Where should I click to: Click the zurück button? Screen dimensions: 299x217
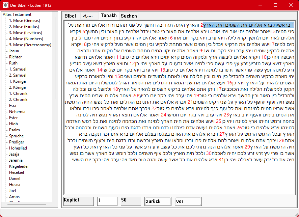(x=158, y=201)
